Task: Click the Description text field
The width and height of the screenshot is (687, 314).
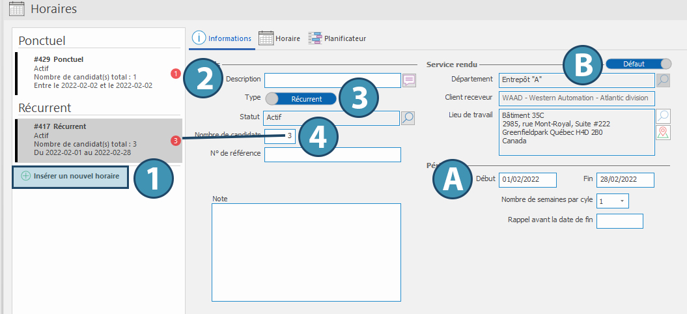Action: 332,80
